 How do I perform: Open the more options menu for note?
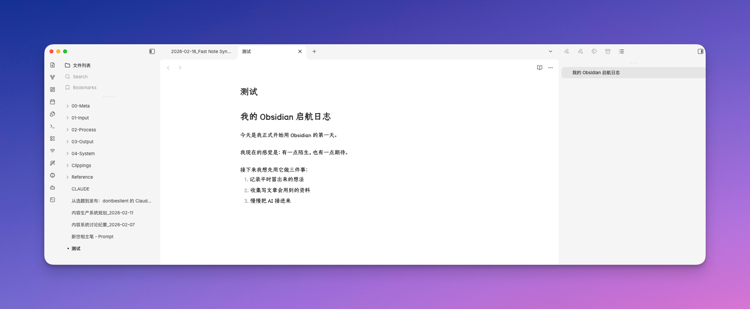click(550, 68)
